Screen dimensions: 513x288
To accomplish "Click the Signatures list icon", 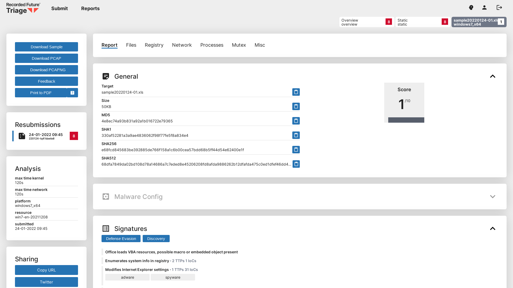I will click(106, 229).
